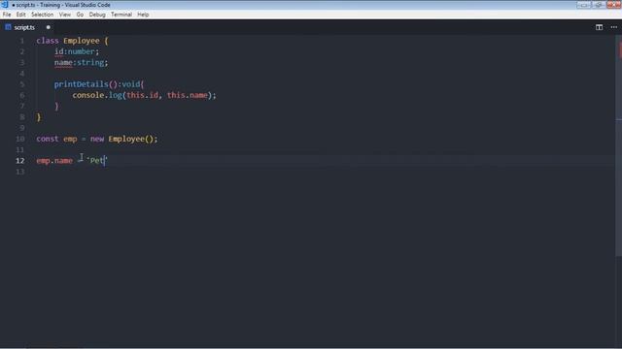Click the TypeScript file icon on tab
Screen dimensions: 622x349
8,27
